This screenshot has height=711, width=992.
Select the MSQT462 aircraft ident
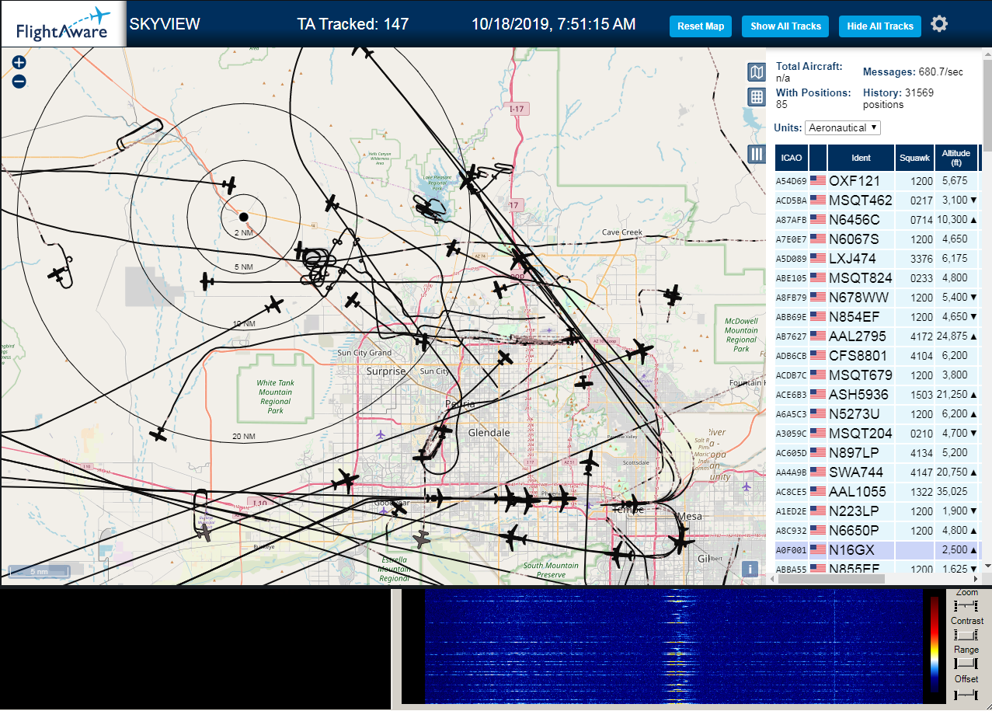[861, 200]
